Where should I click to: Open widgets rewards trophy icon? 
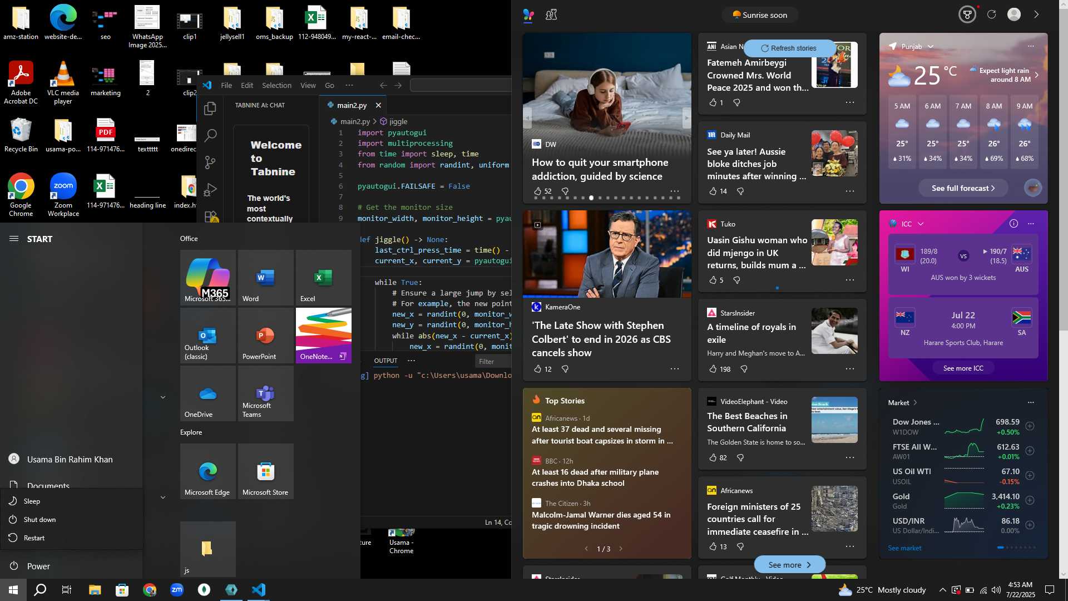(x=967, y=14)
